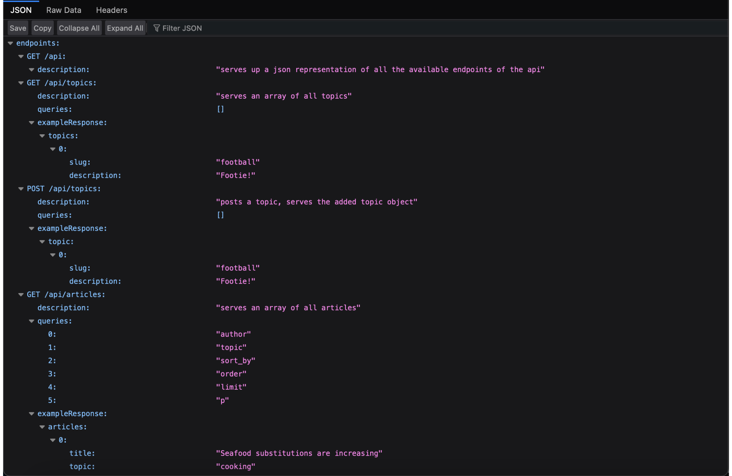Collapse the topics array arrow
Viewport: 732px width, 476px height.
tap(42, 136)
